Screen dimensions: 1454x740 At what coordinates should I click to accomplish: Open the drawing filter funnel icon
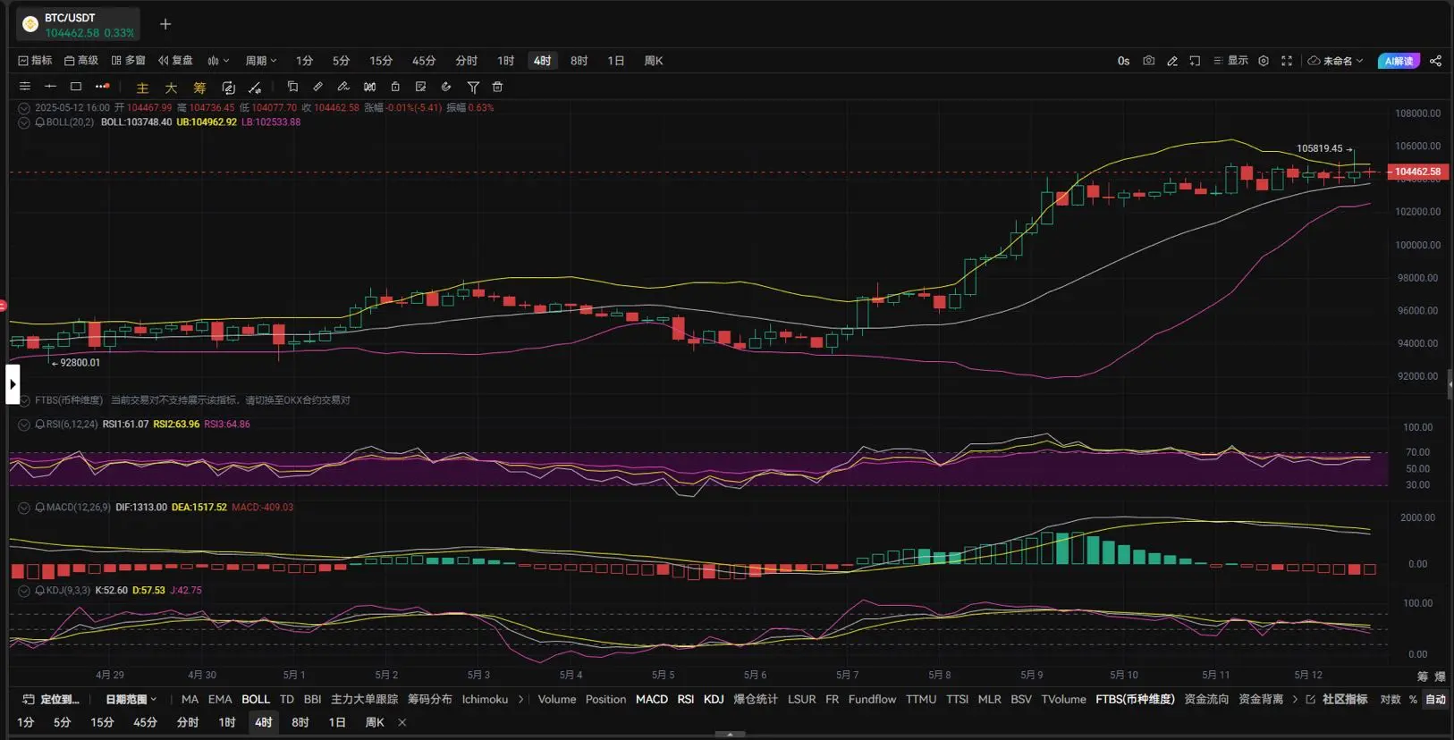[x=473, y=87]
